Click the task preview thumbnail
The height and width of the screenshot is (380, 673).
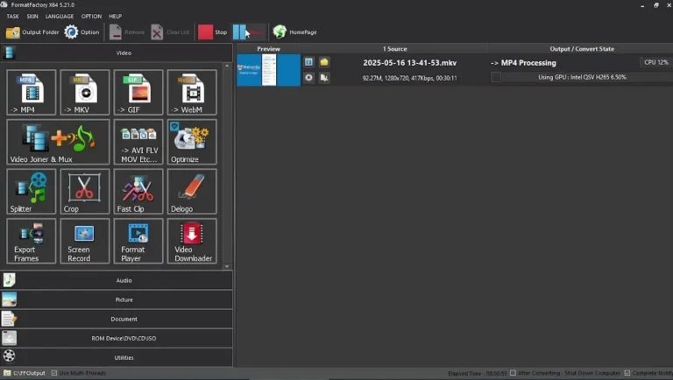coord(268,70)
